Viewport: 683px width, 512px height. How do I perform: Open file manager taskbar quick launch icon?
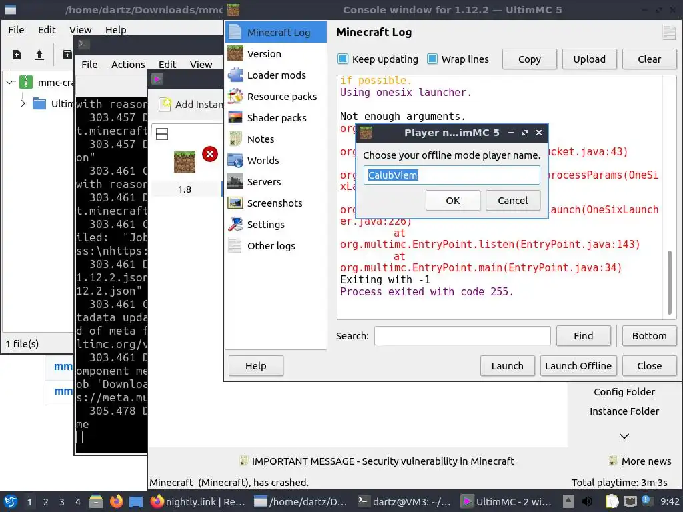point(96,501)
